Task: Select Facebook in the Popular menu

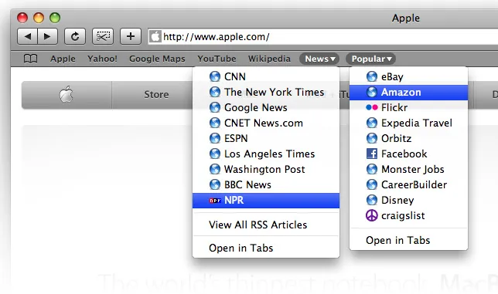Action: 408,154
